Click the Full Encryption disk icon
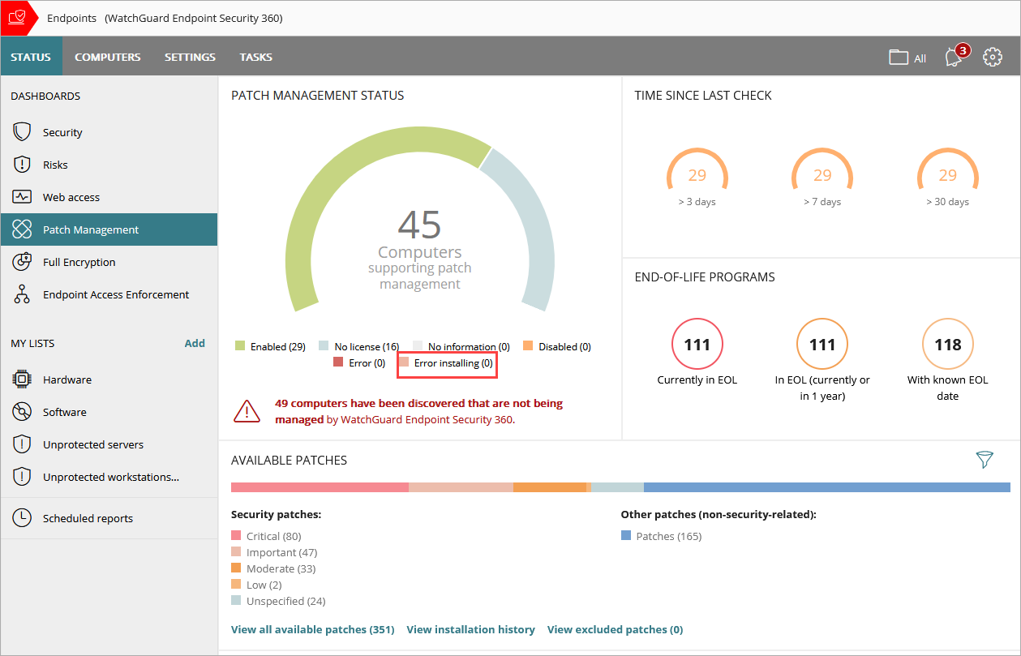The image size is (1021, 656). pyautogui.click(x=22, y=262)
